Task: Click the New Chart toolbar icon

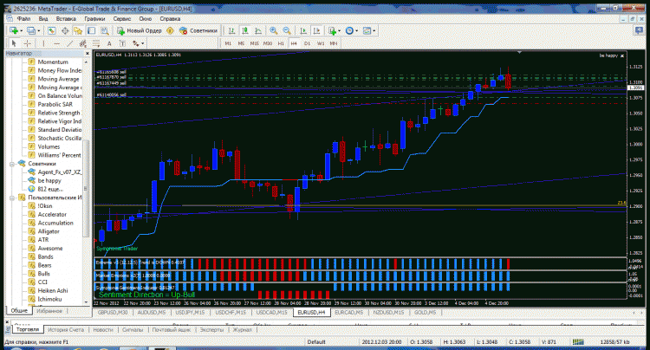Action: [14, 30]
